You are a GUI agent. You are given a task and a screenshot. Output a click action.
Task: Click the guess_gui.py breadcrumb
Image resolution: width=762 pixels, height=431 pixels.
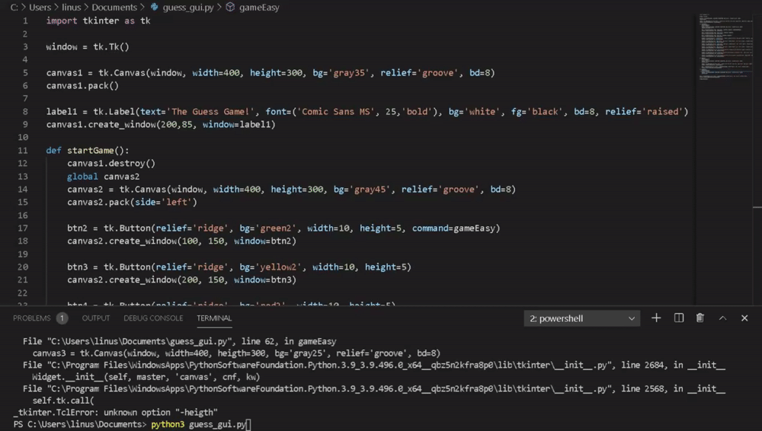188,8
